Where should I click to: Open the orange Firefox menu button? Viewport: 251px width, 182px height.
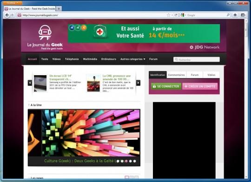pos(13,3)
